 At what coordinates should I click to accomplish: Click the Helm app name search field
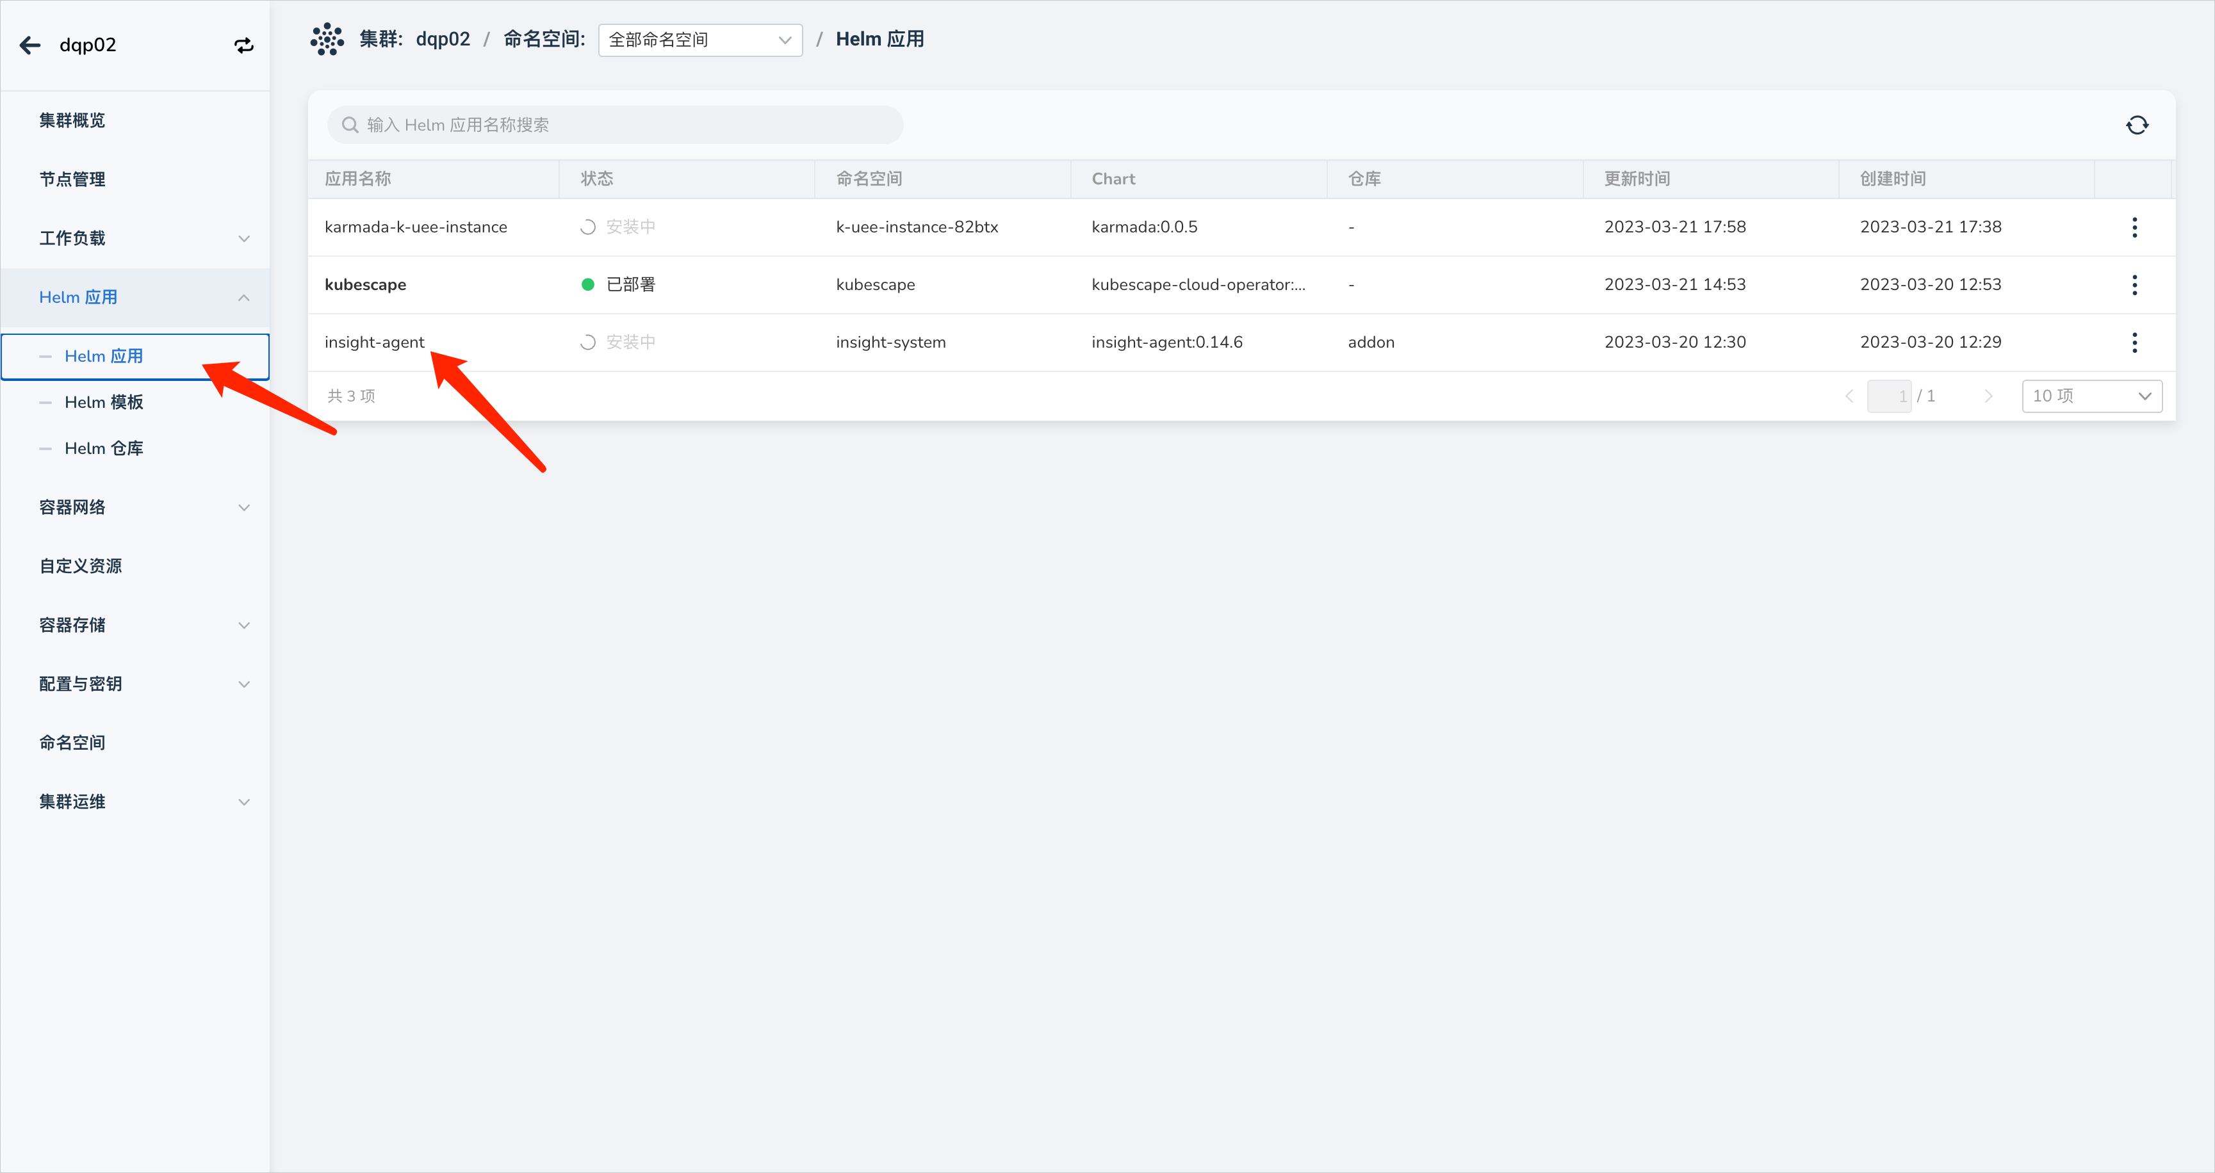[x=615, y=125]
